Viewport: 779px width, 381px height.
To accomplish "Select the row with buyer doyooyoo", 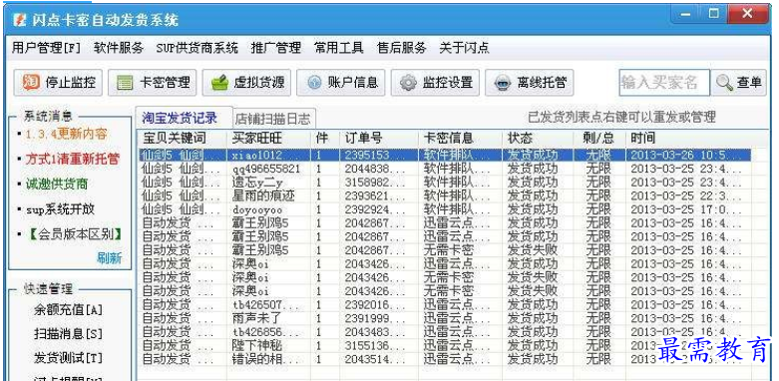I will point(444,209).
